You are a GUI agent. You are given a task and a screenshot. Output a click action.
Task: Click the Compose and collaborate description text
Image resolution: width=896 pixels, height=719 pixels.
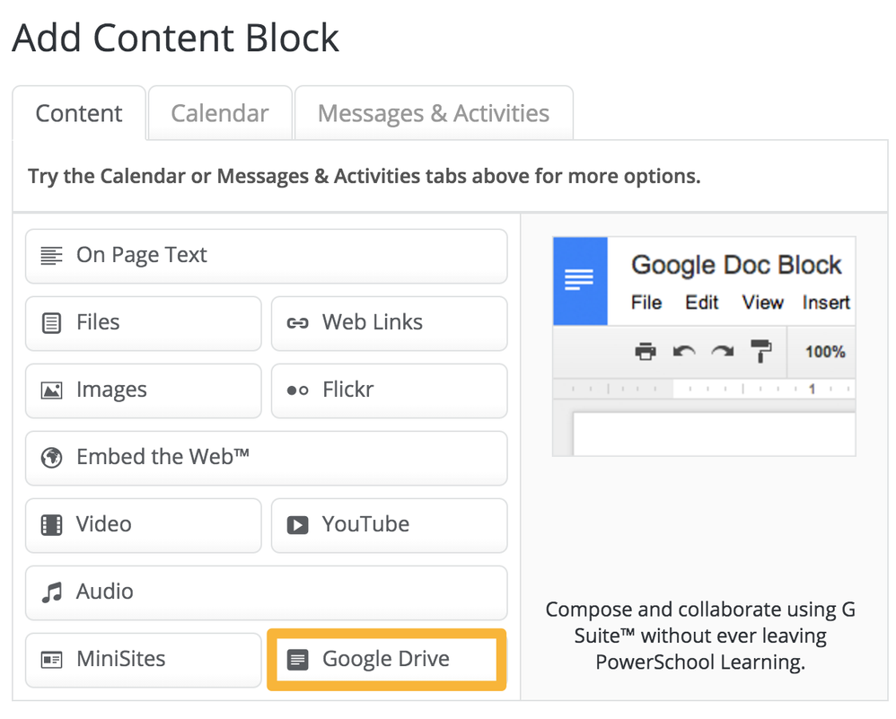(x=700, y=636)
